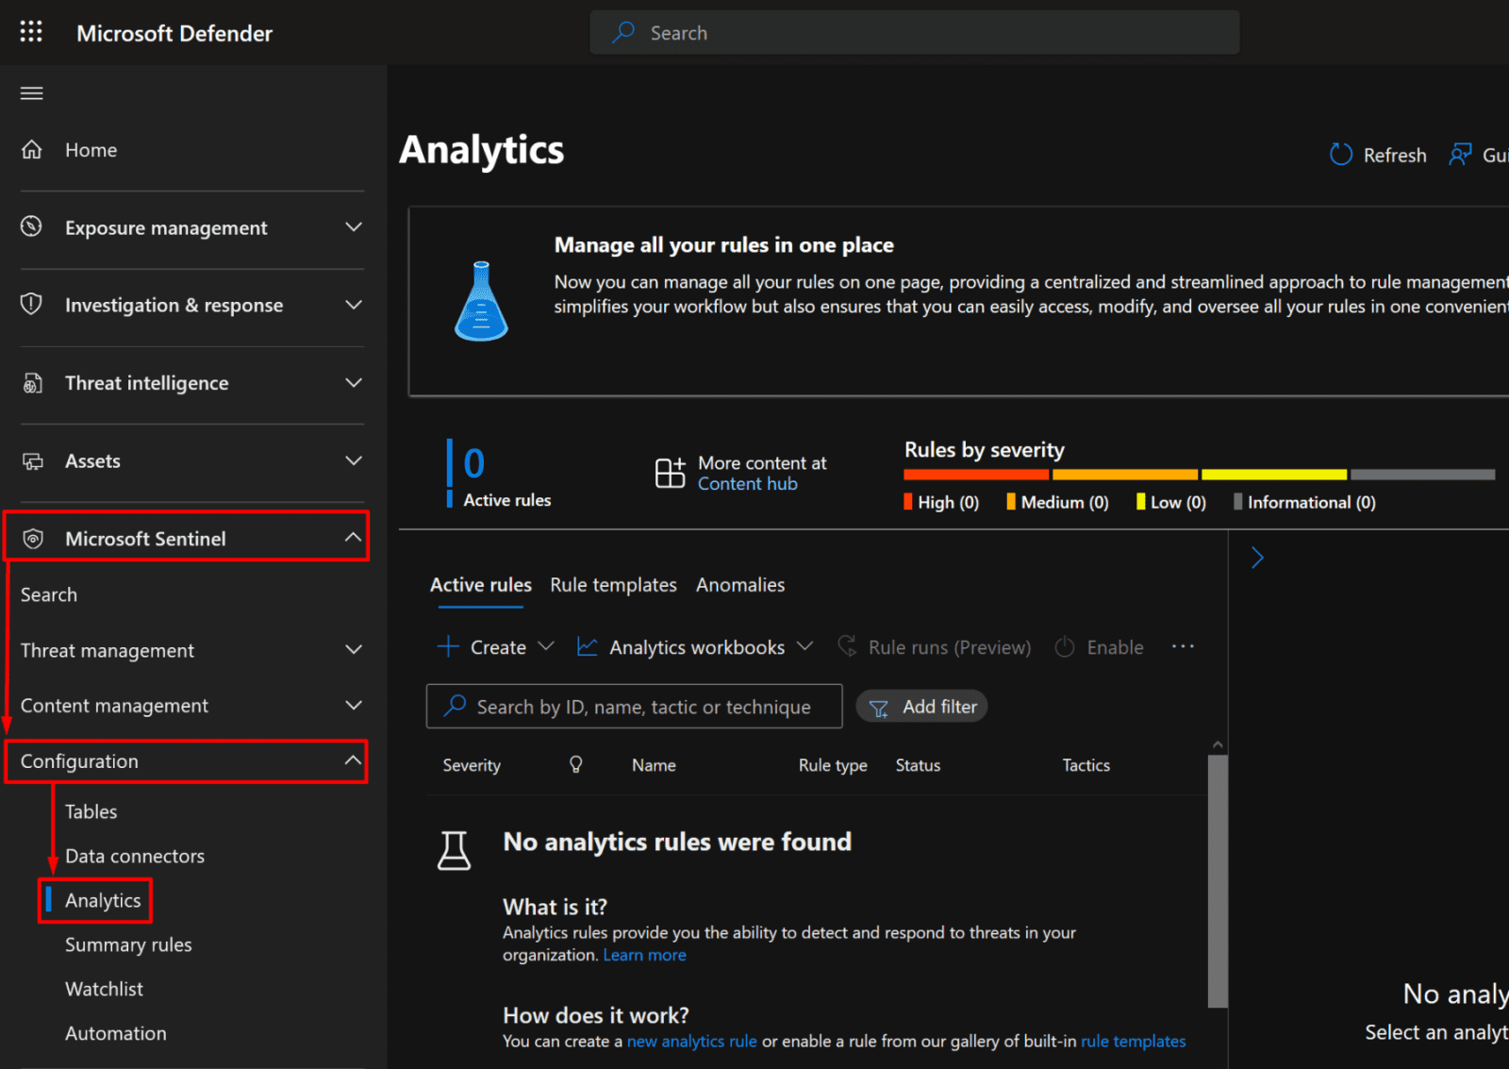The width and height of the screenshot is (1509, 1069).
Task: Open the app launcher grid icon
Action: click(31, 32)
